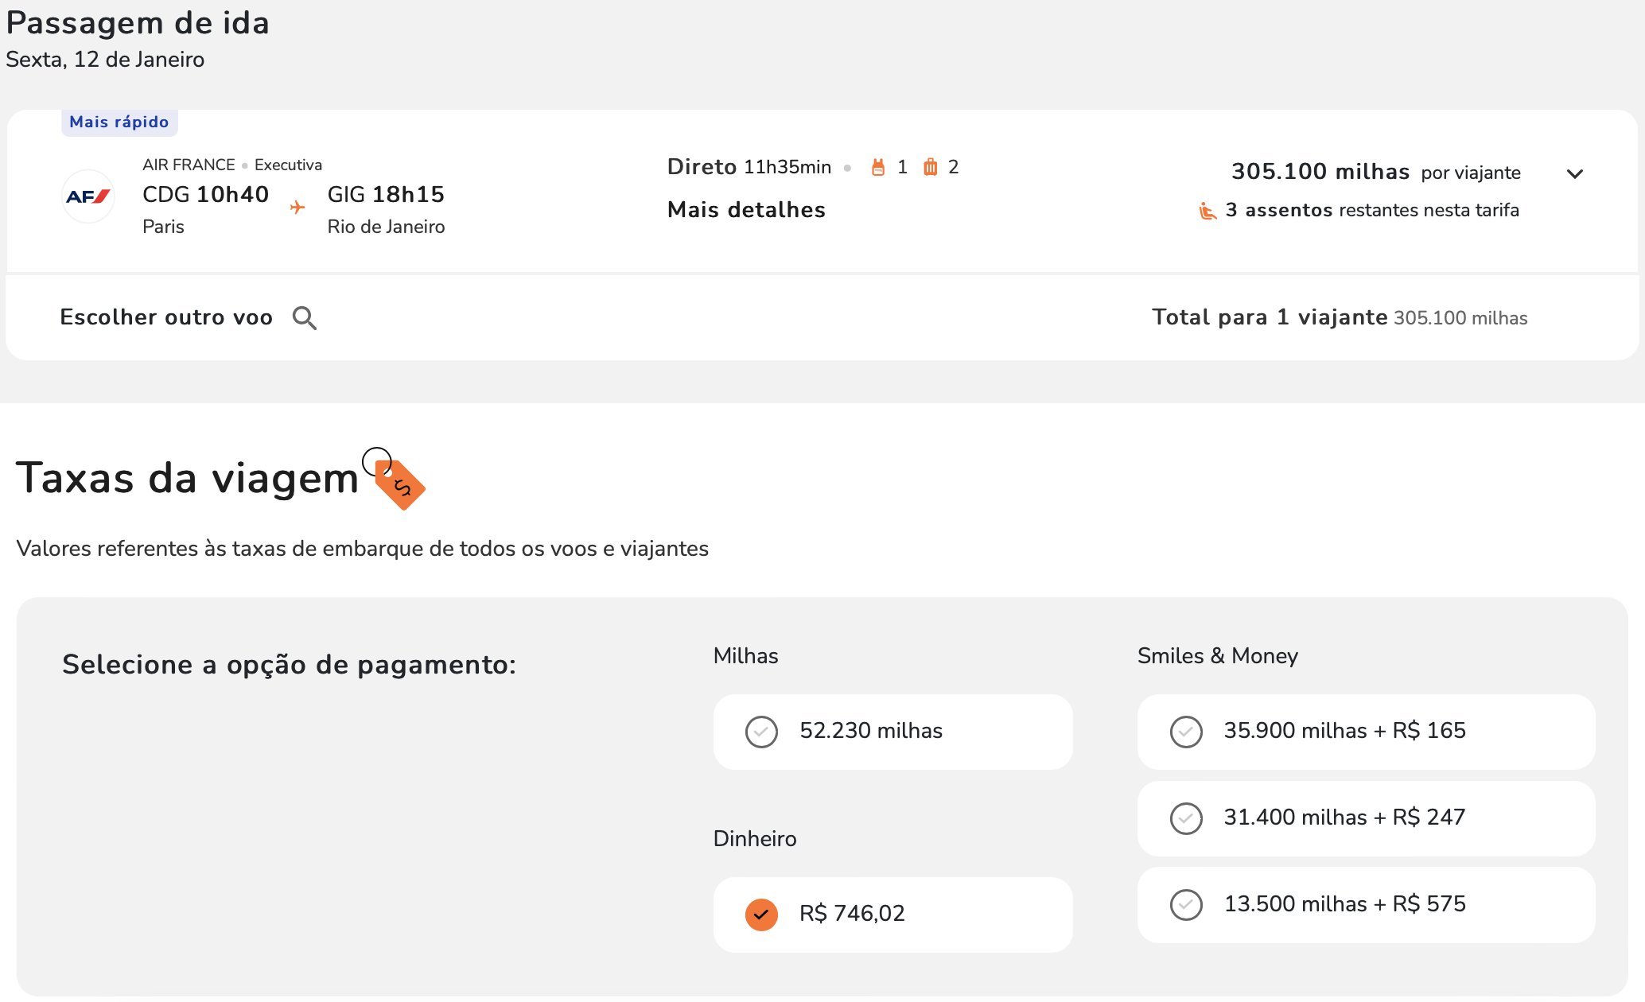Choose 13.500 milhas + R$ 575 option

coord(1366,905)
